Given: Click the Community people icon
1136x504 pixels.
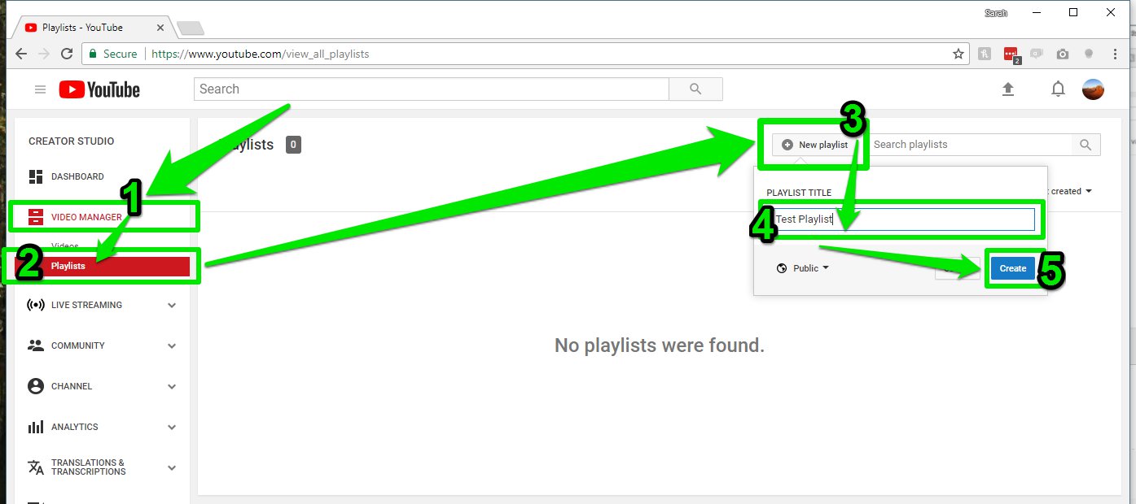Looking at the screenshot, I should [x=36, y=345].
